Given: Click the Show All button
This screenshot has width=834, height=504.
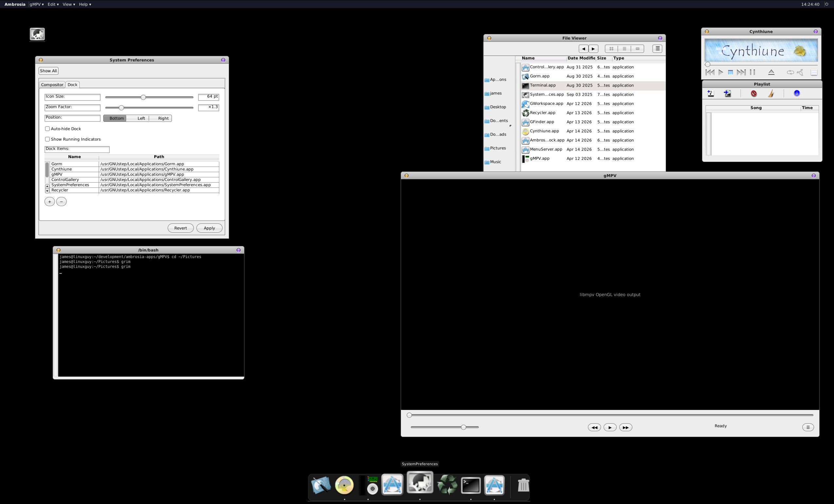Looking at the screenshot, I should pyautogui.click(x=48, y=71).
